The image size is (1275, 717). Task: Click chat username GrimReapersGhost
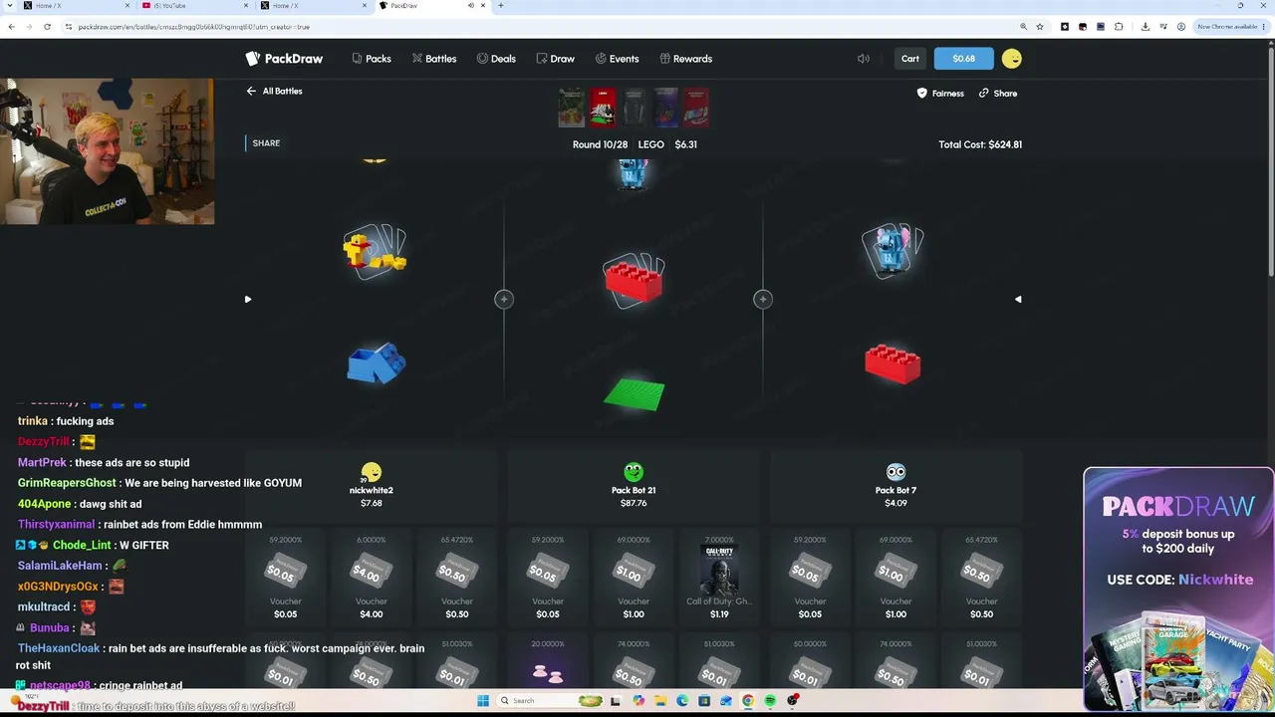tap(66, 483)
